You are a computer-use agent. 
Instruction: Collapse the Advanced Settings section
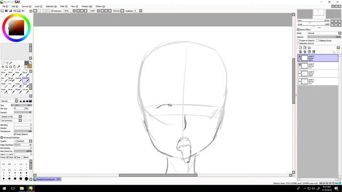[2, 138]
